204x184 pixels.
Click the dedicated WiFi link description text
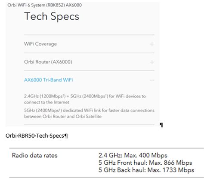(x=89, y=113)
